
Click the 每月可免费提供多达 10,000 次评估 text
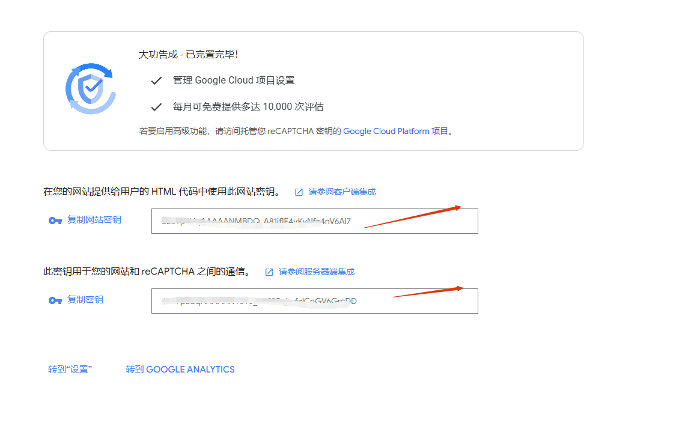248,107
